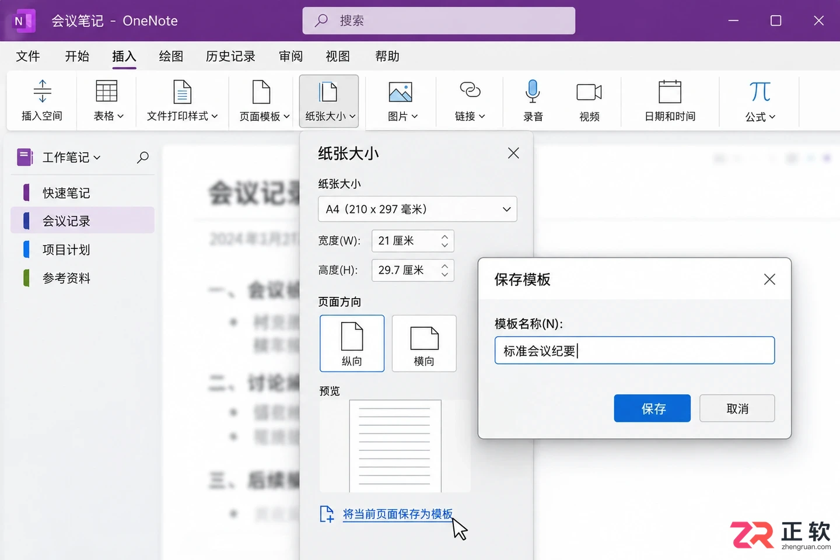Open the 项目计划 section

(x=83, y=250)
